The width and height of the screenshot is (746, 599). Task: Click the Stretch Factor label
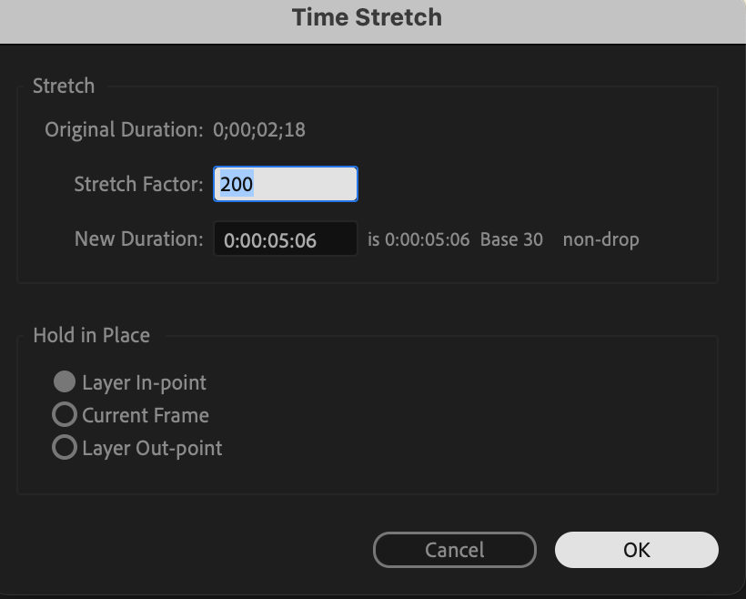138,184
